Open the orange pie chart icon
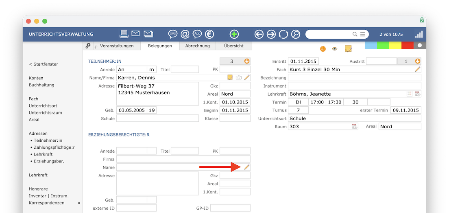Screen dimensions: 449x213 323,49
